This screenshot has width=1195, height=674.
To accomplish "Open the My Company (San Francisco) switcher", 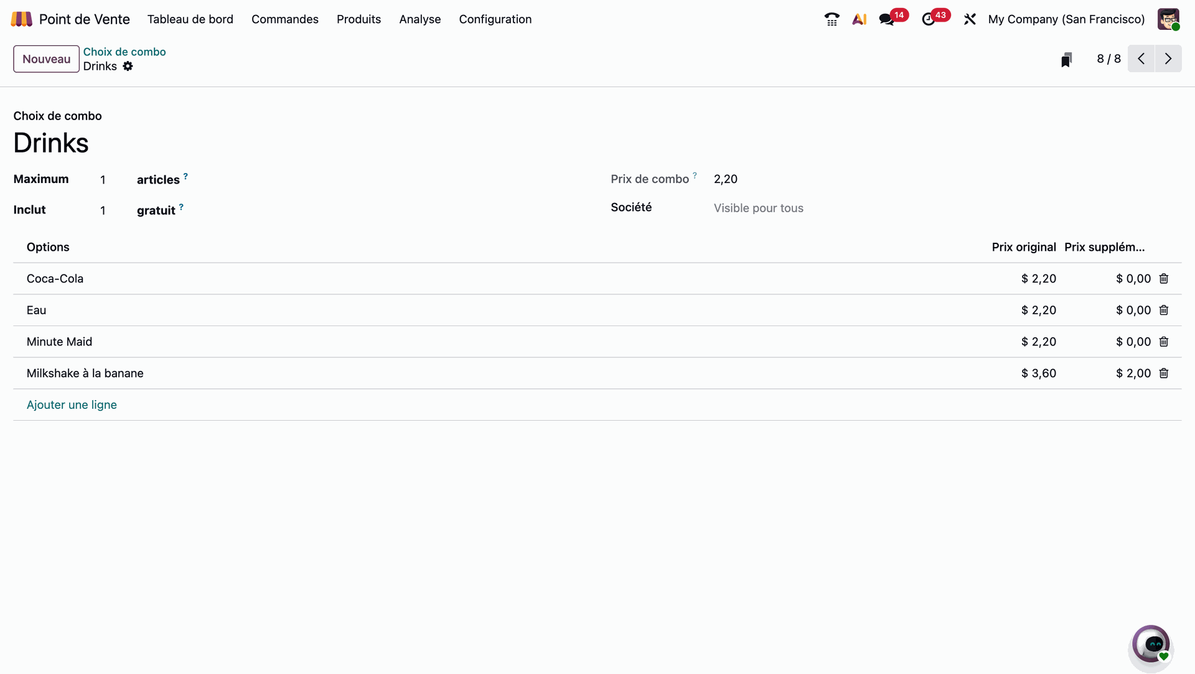I will point(1066,19).
